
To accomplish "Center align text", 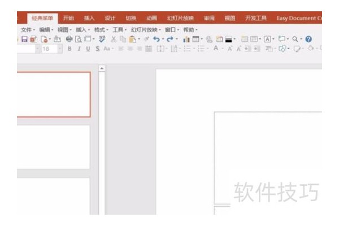I will (x=130, y=49).
